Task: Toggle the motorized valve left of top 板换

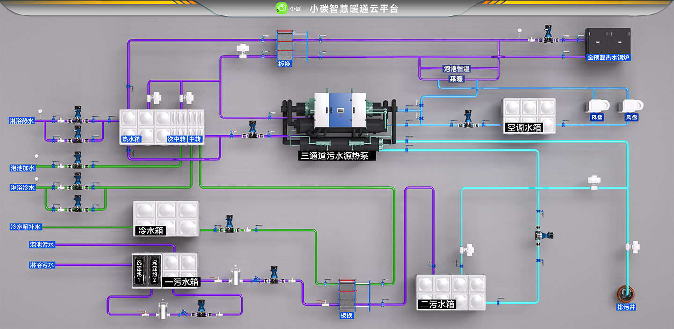Action: point(244,50)
